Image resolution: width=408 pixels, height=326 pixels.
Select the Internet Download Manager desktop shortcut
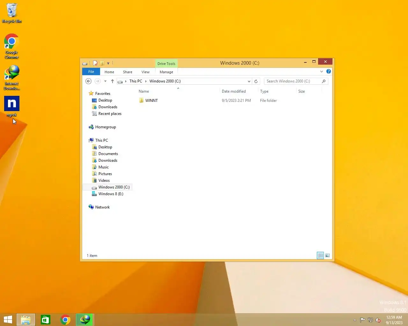[x=12, y=78]
